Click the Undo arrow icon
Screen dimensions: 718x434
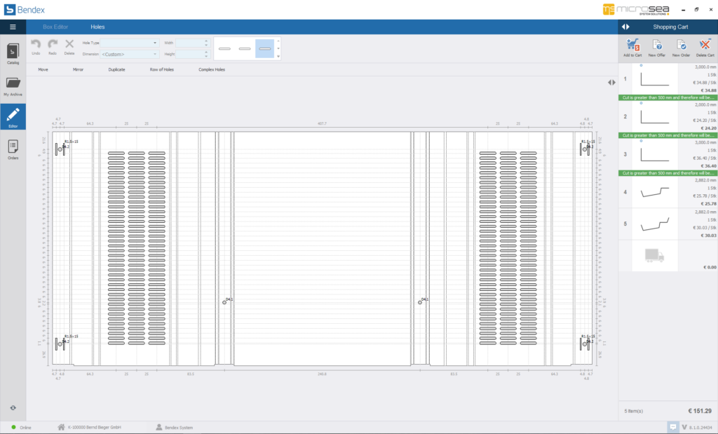pos(36,45)
